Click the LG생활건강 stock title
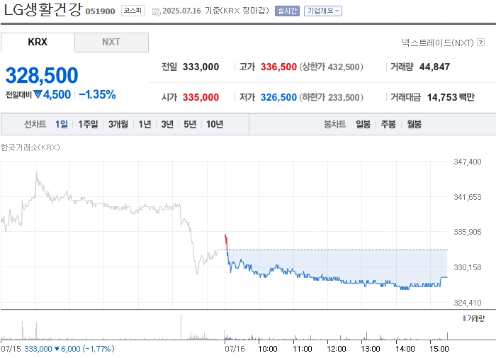The height and width of the screenshot is (358, 496). (43, 9)
